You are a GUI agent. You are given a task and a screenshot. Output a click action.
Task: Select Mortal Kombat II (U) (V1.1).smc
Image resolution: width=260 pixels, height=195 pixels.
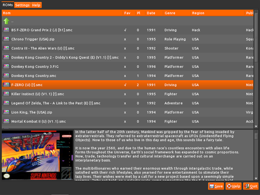point(127,121)
